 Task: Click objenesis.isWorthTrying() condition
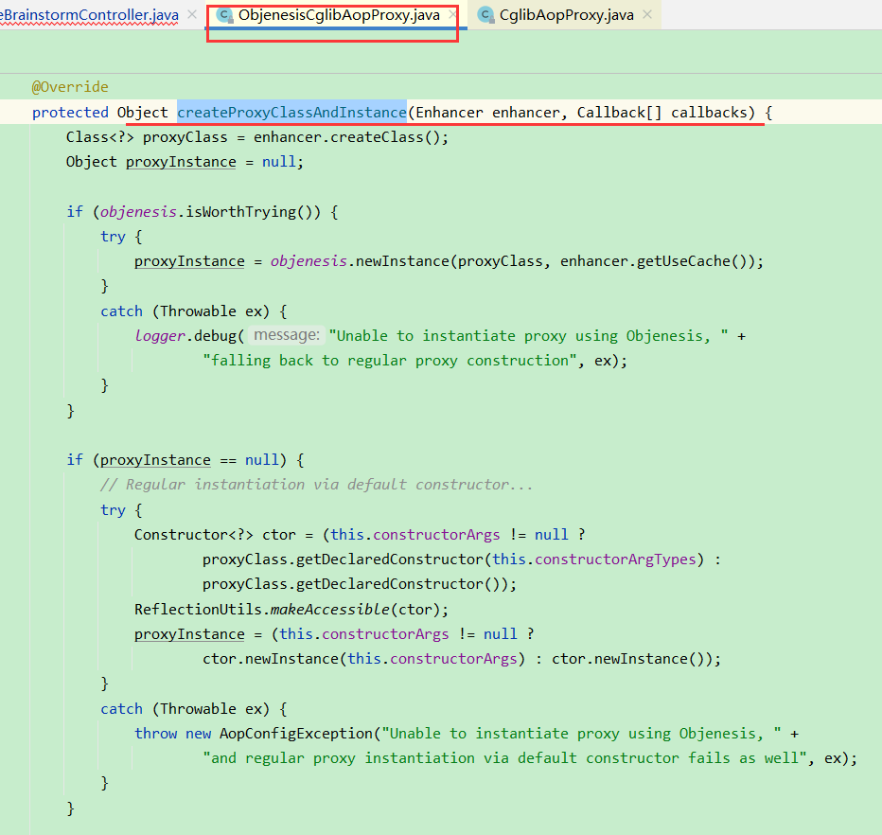coord(210,212)
